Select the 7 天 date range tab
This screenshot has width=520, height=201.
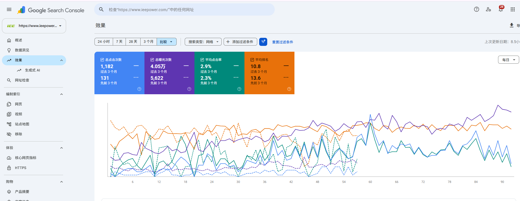[119, 42]
